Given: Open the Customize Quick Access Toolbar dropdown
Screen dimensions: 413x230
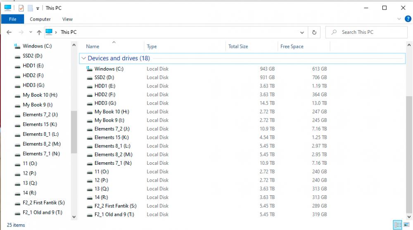Looking at the screenshot, I should tap(38, 8).
